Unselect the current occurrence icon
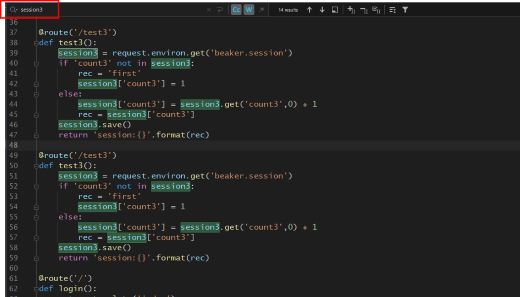The height and width of the screenshot is (297, 520). (x=364, y=10)
